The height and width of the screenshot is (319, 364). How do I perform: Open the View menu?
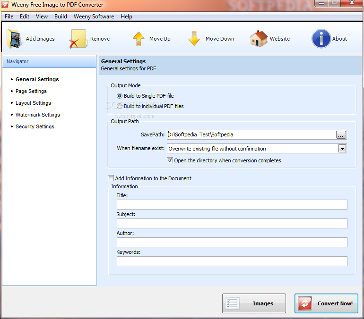click(x=42, y=17)
